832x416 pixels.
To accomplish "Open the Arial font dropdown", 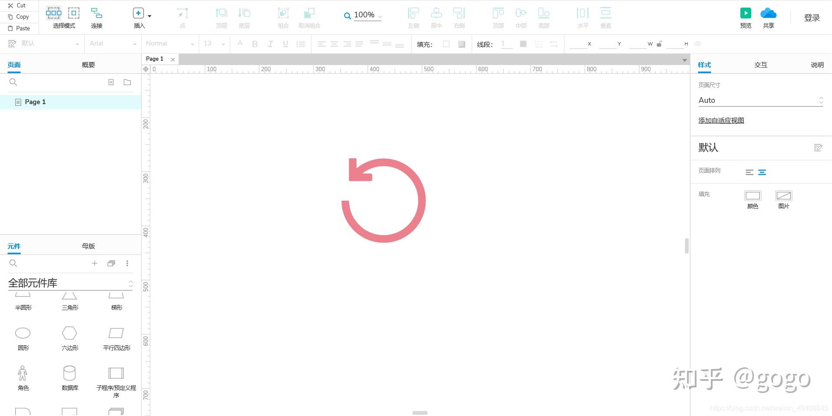I will pyautogui.click(x=113, y=43).
